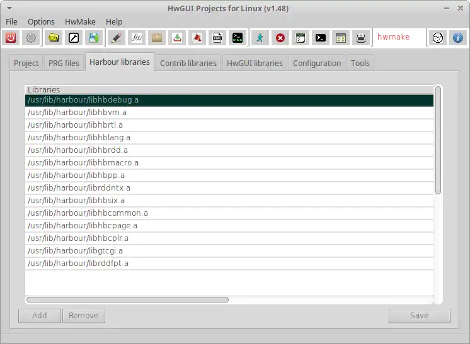Click the blue info icon
470x344 pixels.
(x=457, y=38)
